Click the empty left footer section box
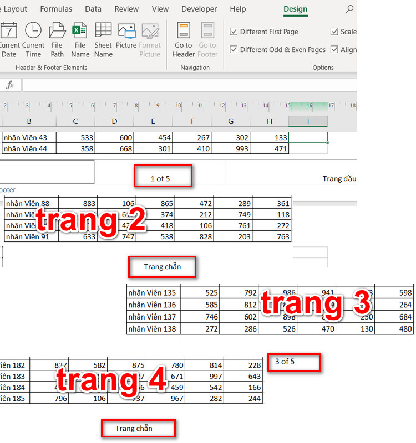Image resolution: width=416 pixels, height=443 pixels. click(x=47, y=172)
